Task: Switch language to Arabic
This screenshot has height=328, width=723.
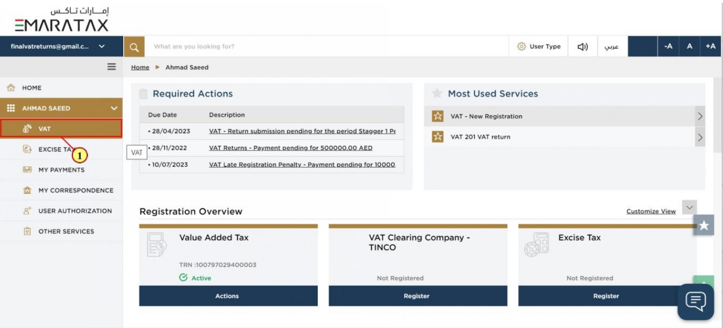Action: (611, 47)
